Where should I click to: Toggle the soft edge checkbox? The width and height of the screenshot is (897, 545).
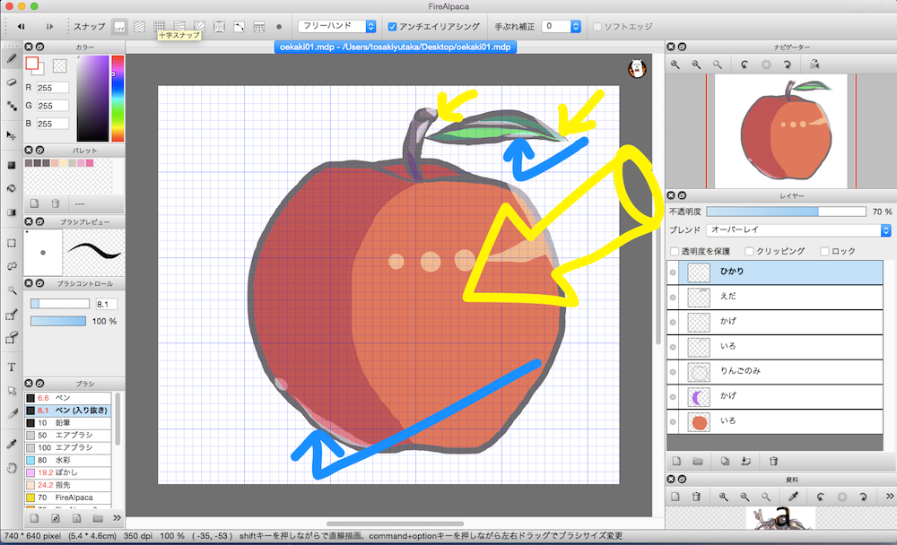coord(597,26)
